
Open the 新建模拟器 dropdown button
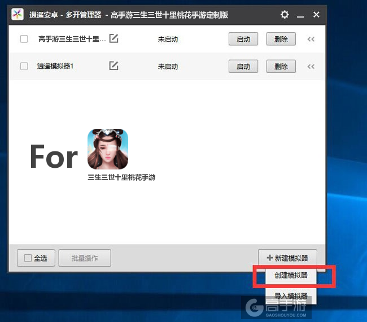[287, 258]
